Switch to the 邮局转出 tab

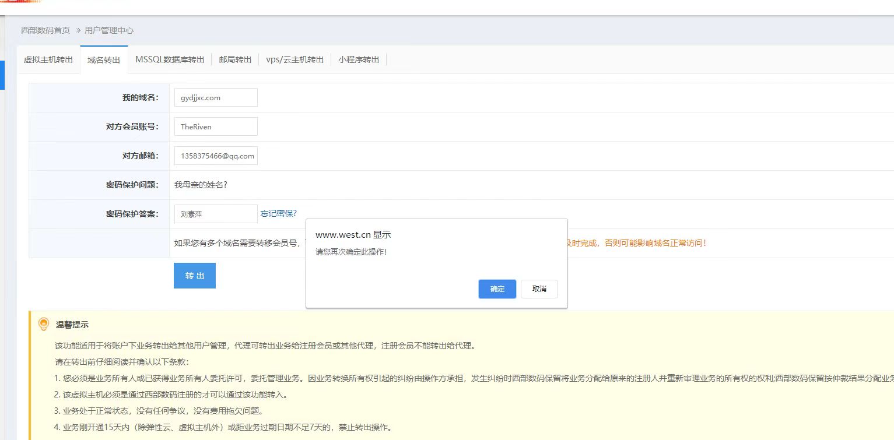[235, 59]
